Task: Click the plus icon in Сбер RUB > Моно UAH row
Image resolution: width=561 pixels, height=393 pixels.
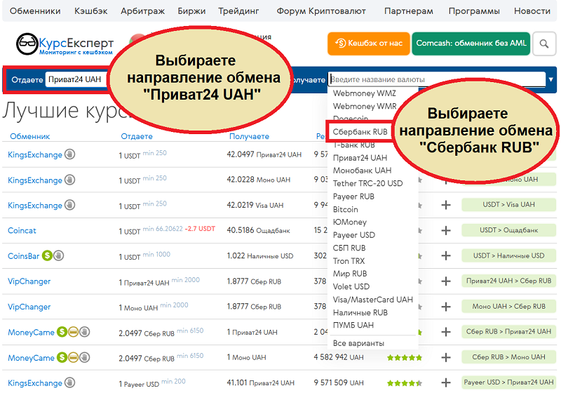Action: click(x=446, y=357)
